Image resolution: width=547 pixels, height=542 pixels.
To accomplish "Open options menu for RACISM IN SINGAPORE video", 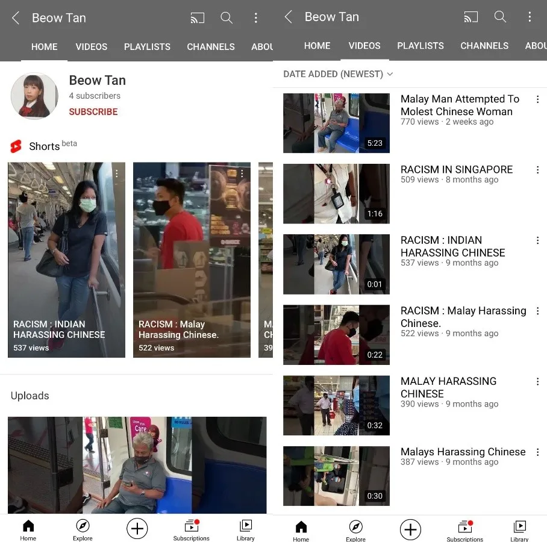I will (537, 170).
